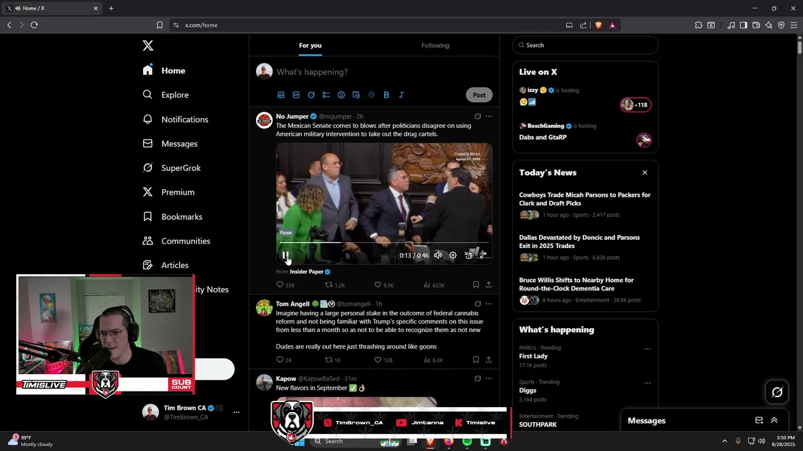Switch to the Following tab
Image resolution: width=803 pixels, height=451 pixels.
pyautogui.click(x=435, y=45)
